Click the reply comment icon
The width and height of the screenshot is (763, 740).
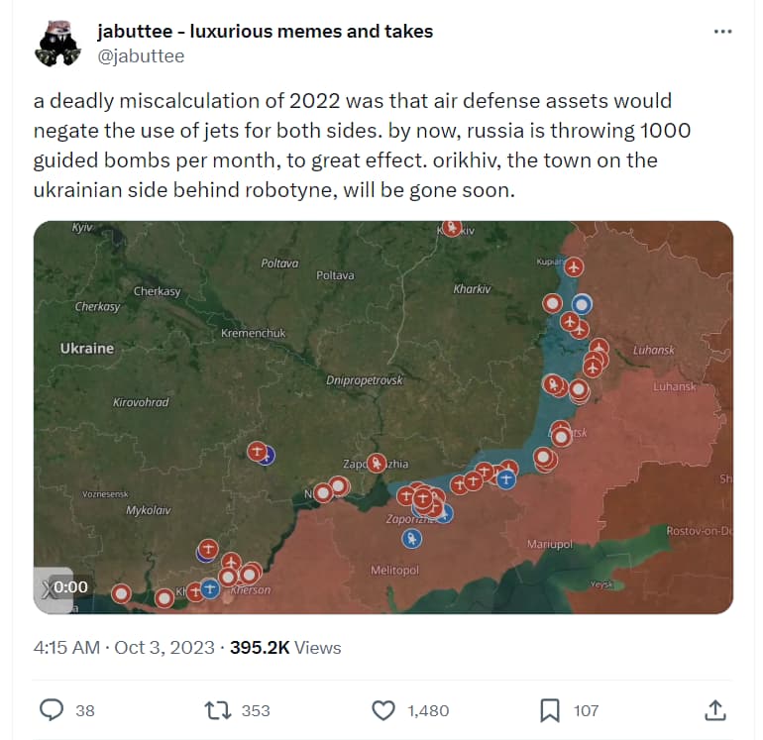52,709
